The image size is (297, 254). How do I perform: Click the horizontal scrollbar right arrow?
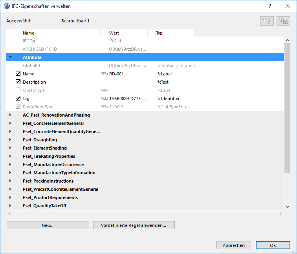point(281,213)
